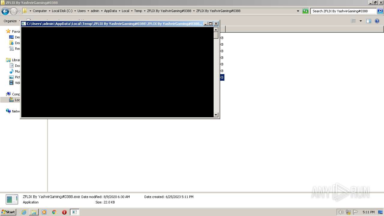384x216 pixels.
Task: Open the Start menu
Action: point(8,212)
